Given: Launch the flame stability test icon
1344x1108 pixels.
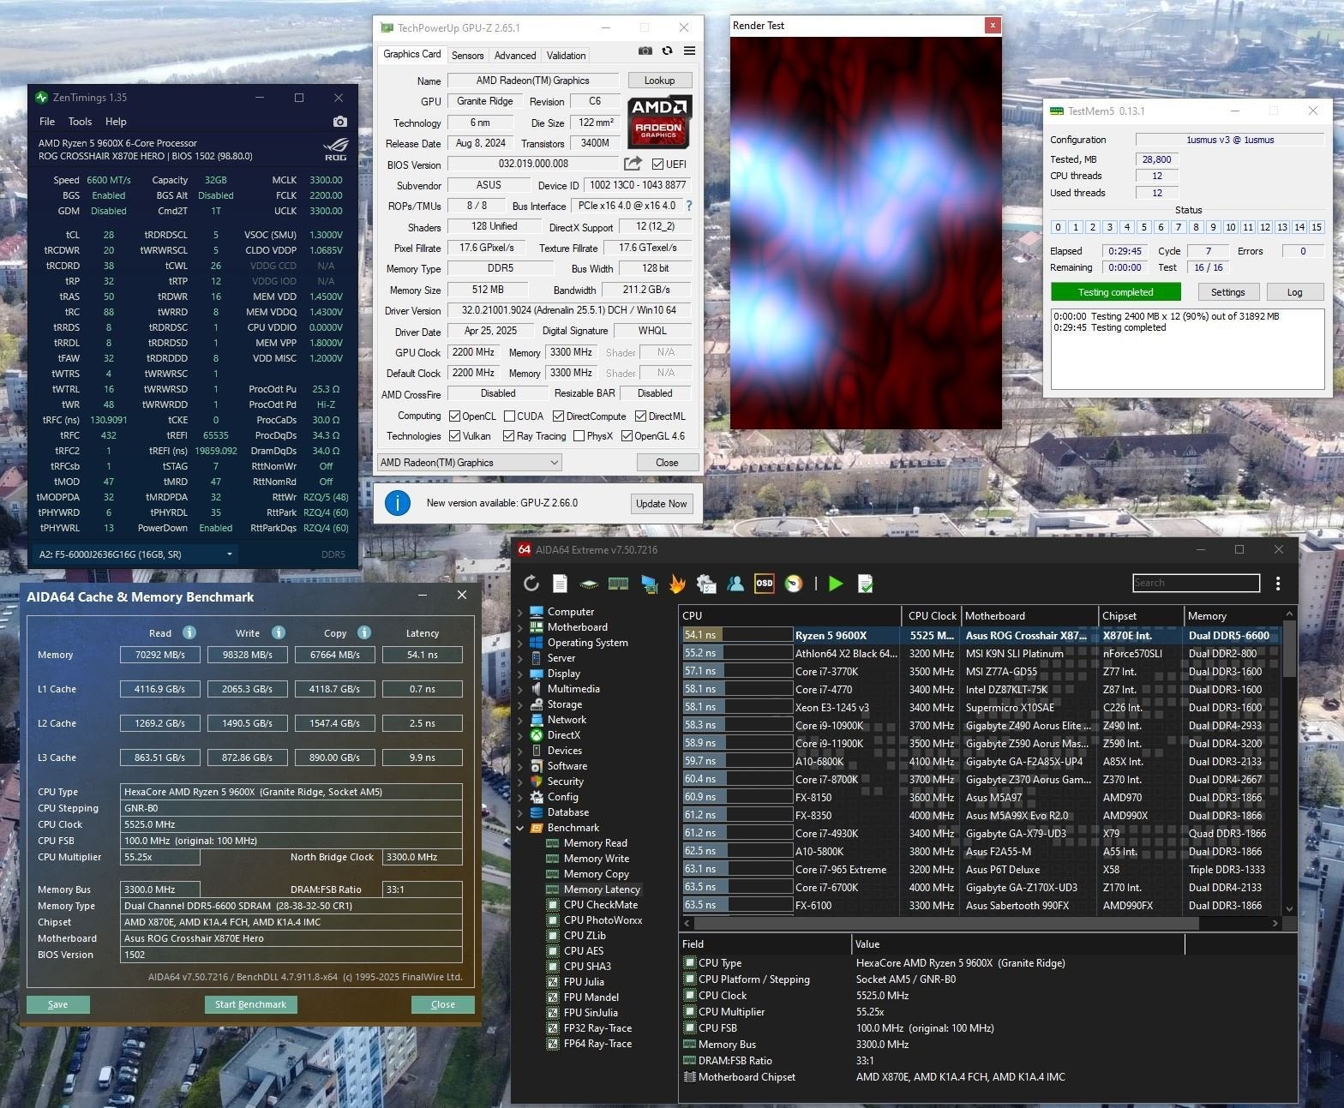Looking at the screenshot, I should click(677, 584).
